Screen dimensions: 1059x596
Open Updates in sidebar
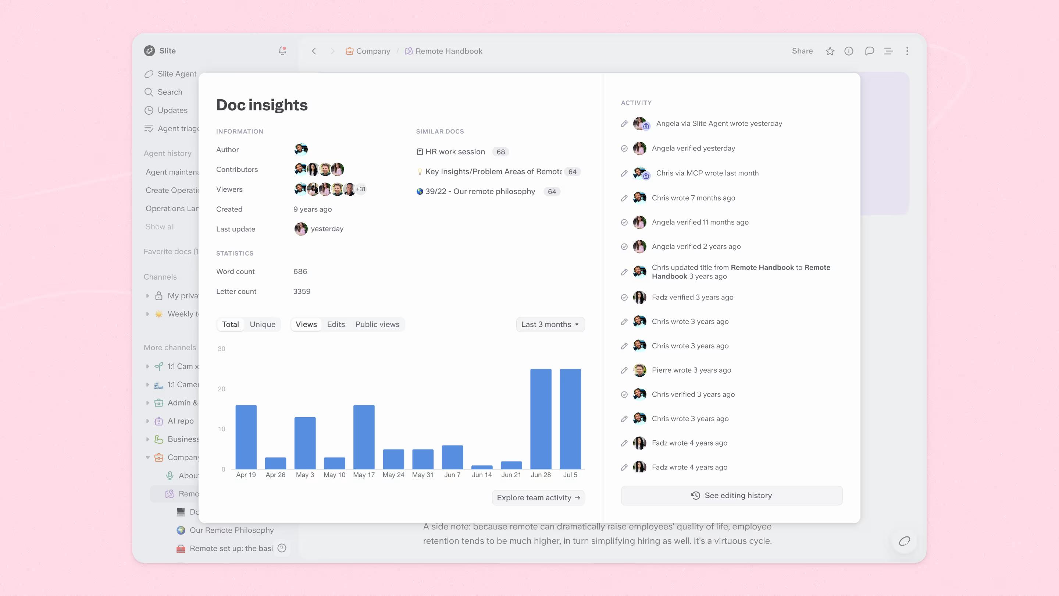[x=166, y=110]
